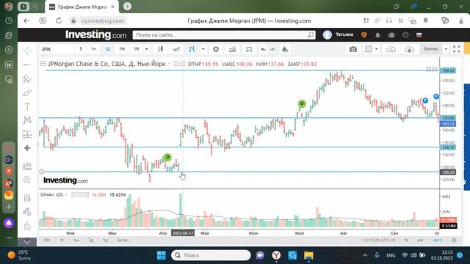
Task: Open the JPMorgan Chase title dropdown arrow
Action: 169,64
